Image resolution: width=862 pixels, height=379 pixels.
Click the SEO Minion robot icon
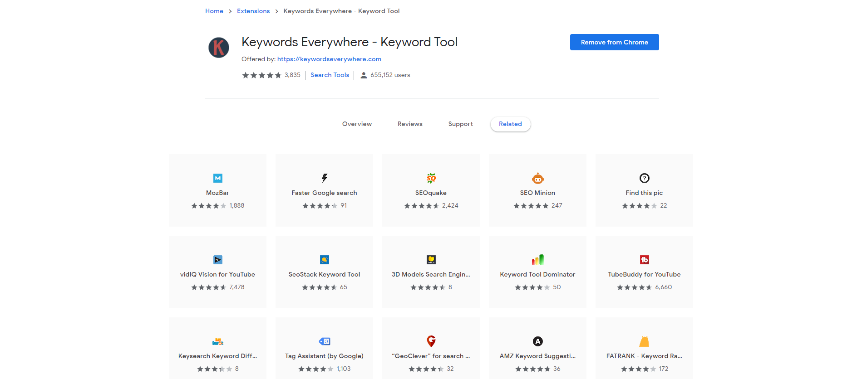click(538, 178)
